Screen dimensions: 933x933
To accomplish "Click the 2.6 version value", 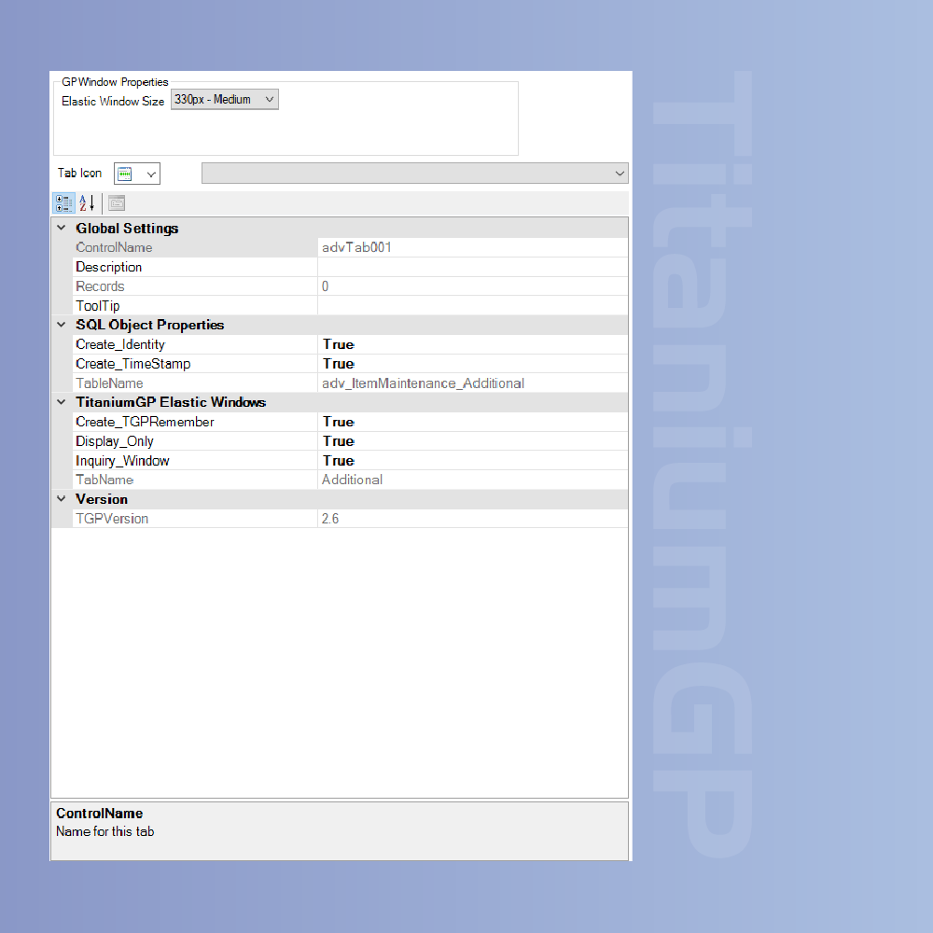I will (x=330, y=519).
